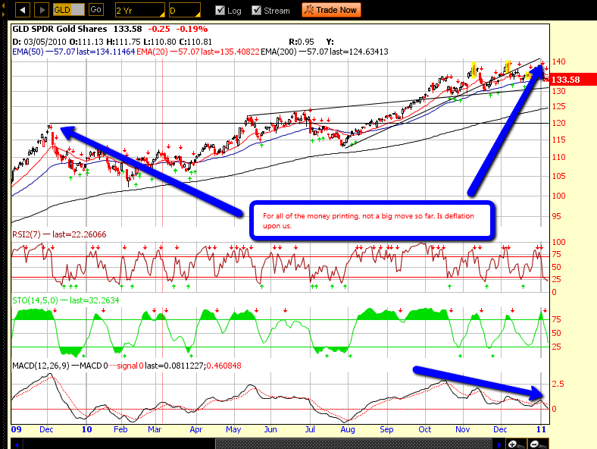Viewport: 597px width, 449px height.
Task: Click the -0.19% change value
Action: coord(192,29)
